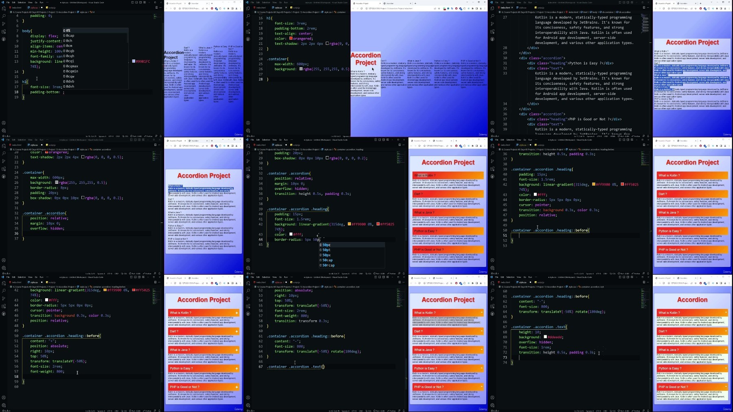Open Selection menu in window showing #ddeedd
The image size is (733, 412).
[x=510, y=277]
